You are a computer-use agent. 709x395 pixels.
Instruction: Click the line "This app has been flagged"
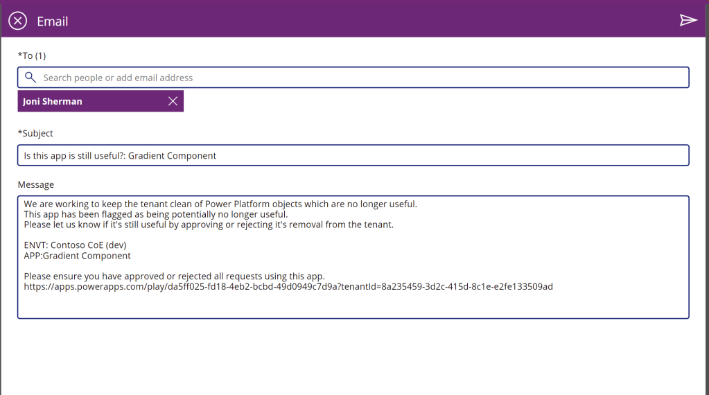(x=155, y=214)
